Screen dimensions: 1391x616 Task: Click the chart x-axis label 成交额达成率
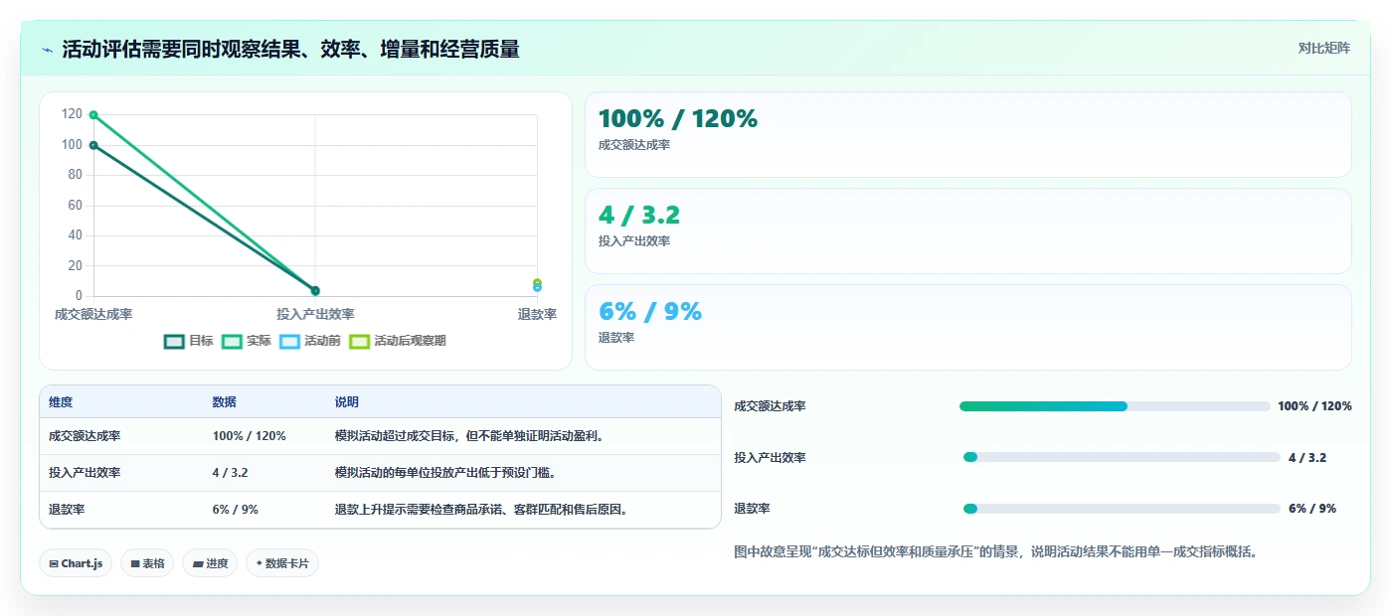pos(93,314)
